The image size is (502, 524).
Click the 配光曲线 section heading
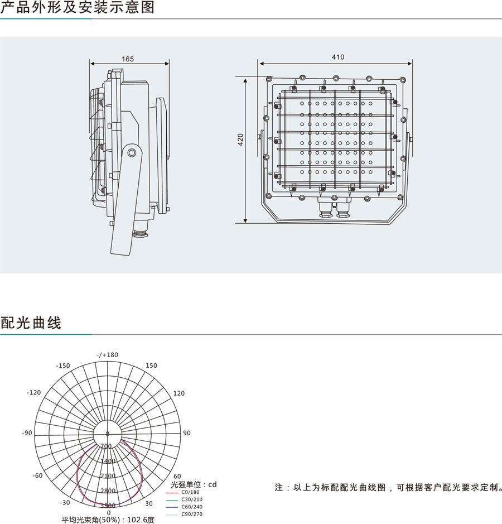click(31, 323)
